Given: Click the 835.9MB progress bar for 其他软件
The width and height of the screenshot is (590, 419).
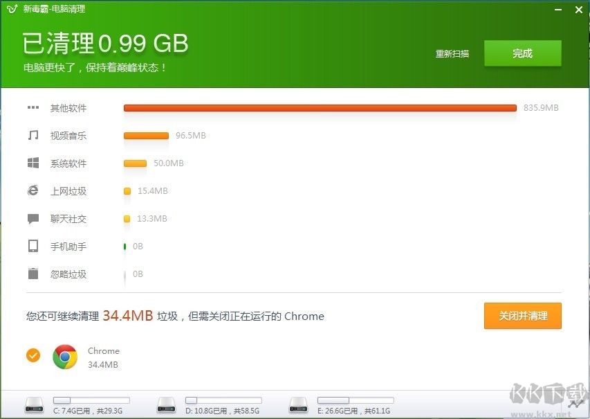Looking at the screenshot, I should [x=318, y=107].
